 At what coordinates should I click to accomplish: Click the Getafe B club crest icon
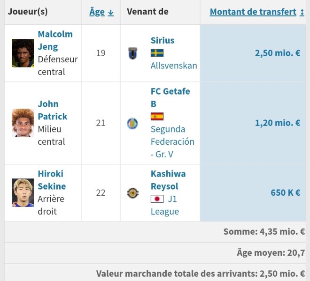point(132,123)
